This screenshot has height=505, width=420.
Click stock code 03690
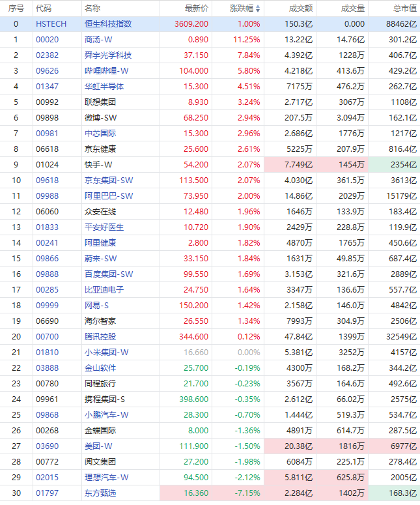click(x=48, y=446)
